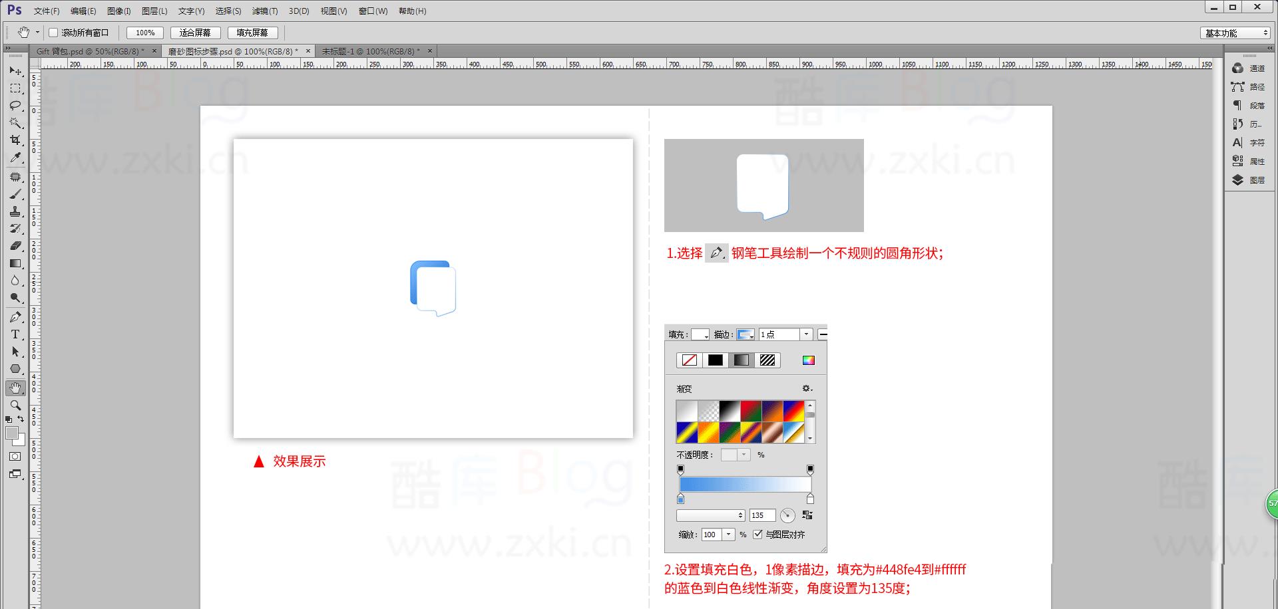Image resolution: width=1278 pixels, height=609 pixels.
Task: Open the 不透明度 dropdown arrow
Action: [x=743, y=454]
